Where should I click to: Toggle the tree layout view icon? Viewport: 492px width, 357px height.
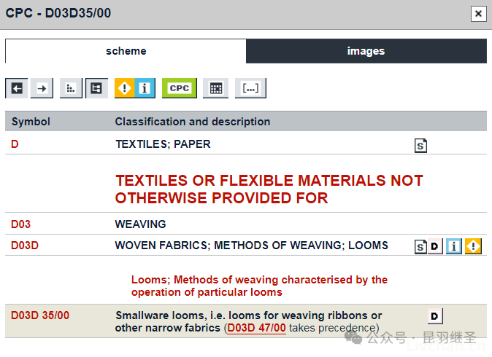[96, 88]
